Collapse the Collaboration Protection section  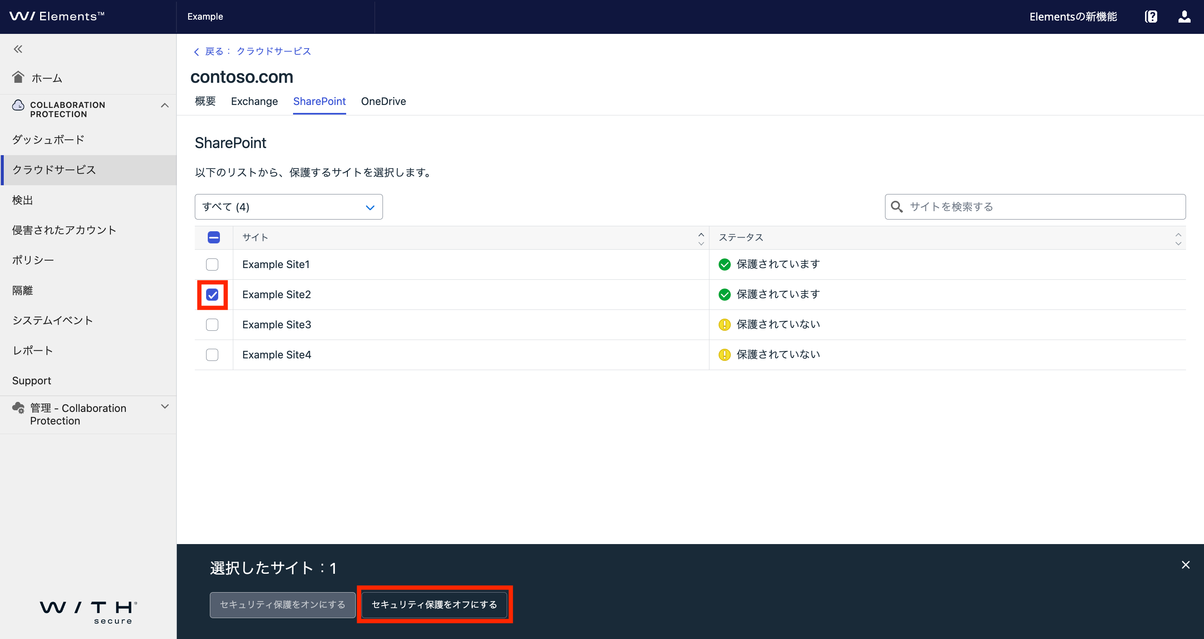[165, 105]
